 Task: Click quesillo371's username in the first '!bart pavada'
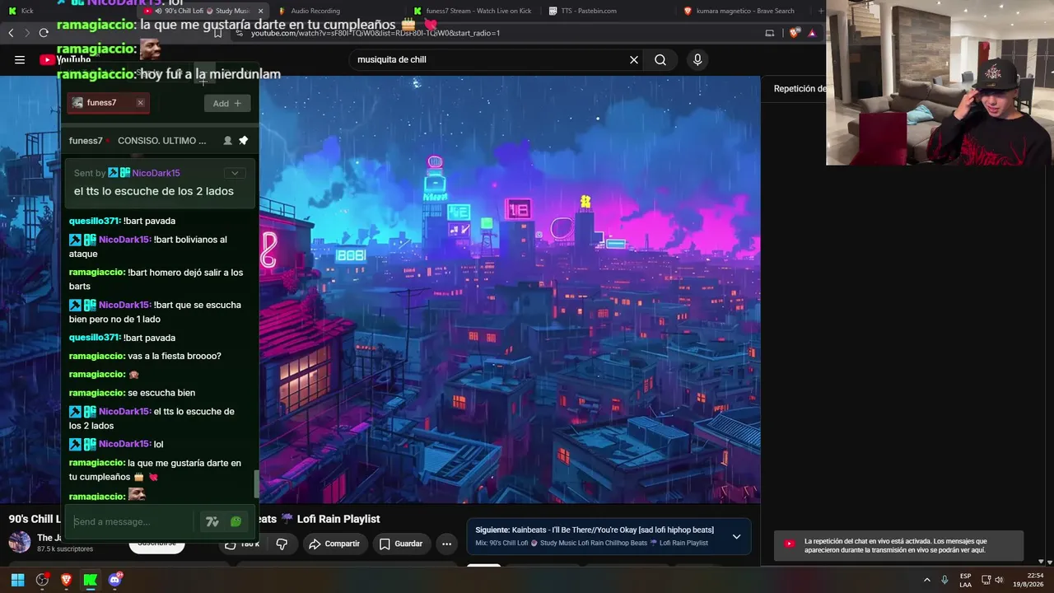pos(96,221)
